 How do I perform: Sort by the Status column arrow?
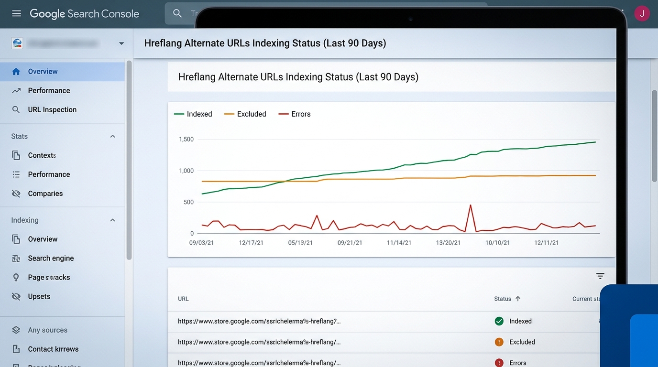click(x=518, y=299)
